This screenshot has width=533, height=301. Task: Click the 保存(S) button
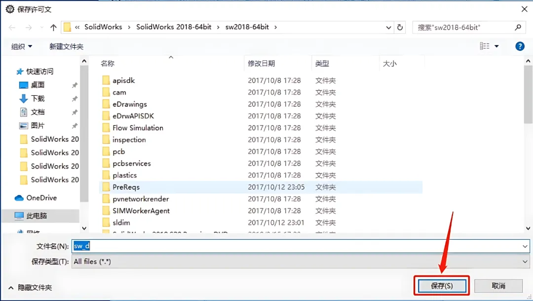click(442, 286)
